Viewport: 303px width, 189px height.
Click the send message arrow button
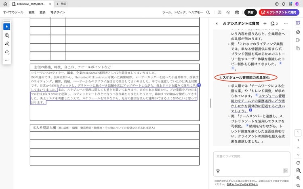coord(285,171)
